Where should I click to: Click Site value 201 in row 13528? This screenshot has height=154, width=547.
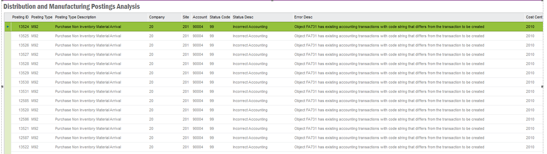186,64
